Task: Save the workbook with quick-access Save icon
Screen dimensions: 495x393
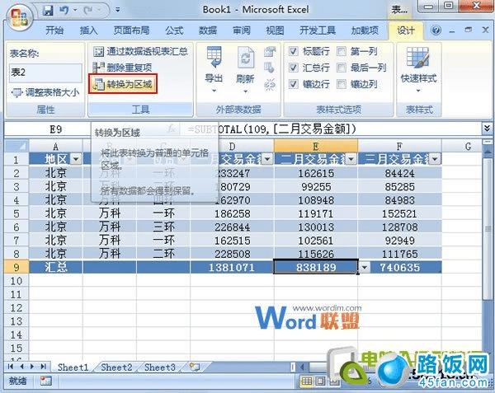Action: [48, 11]
